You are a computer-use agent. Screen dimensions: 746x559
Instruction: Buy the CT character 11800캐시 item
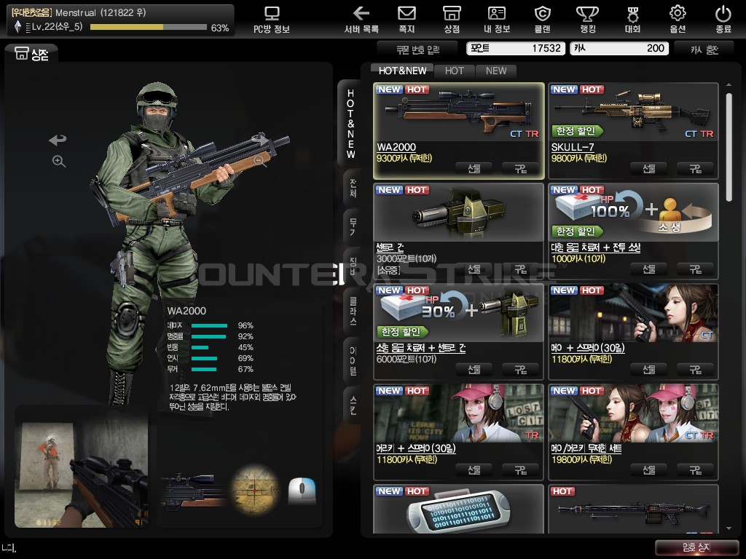point(695,369)
